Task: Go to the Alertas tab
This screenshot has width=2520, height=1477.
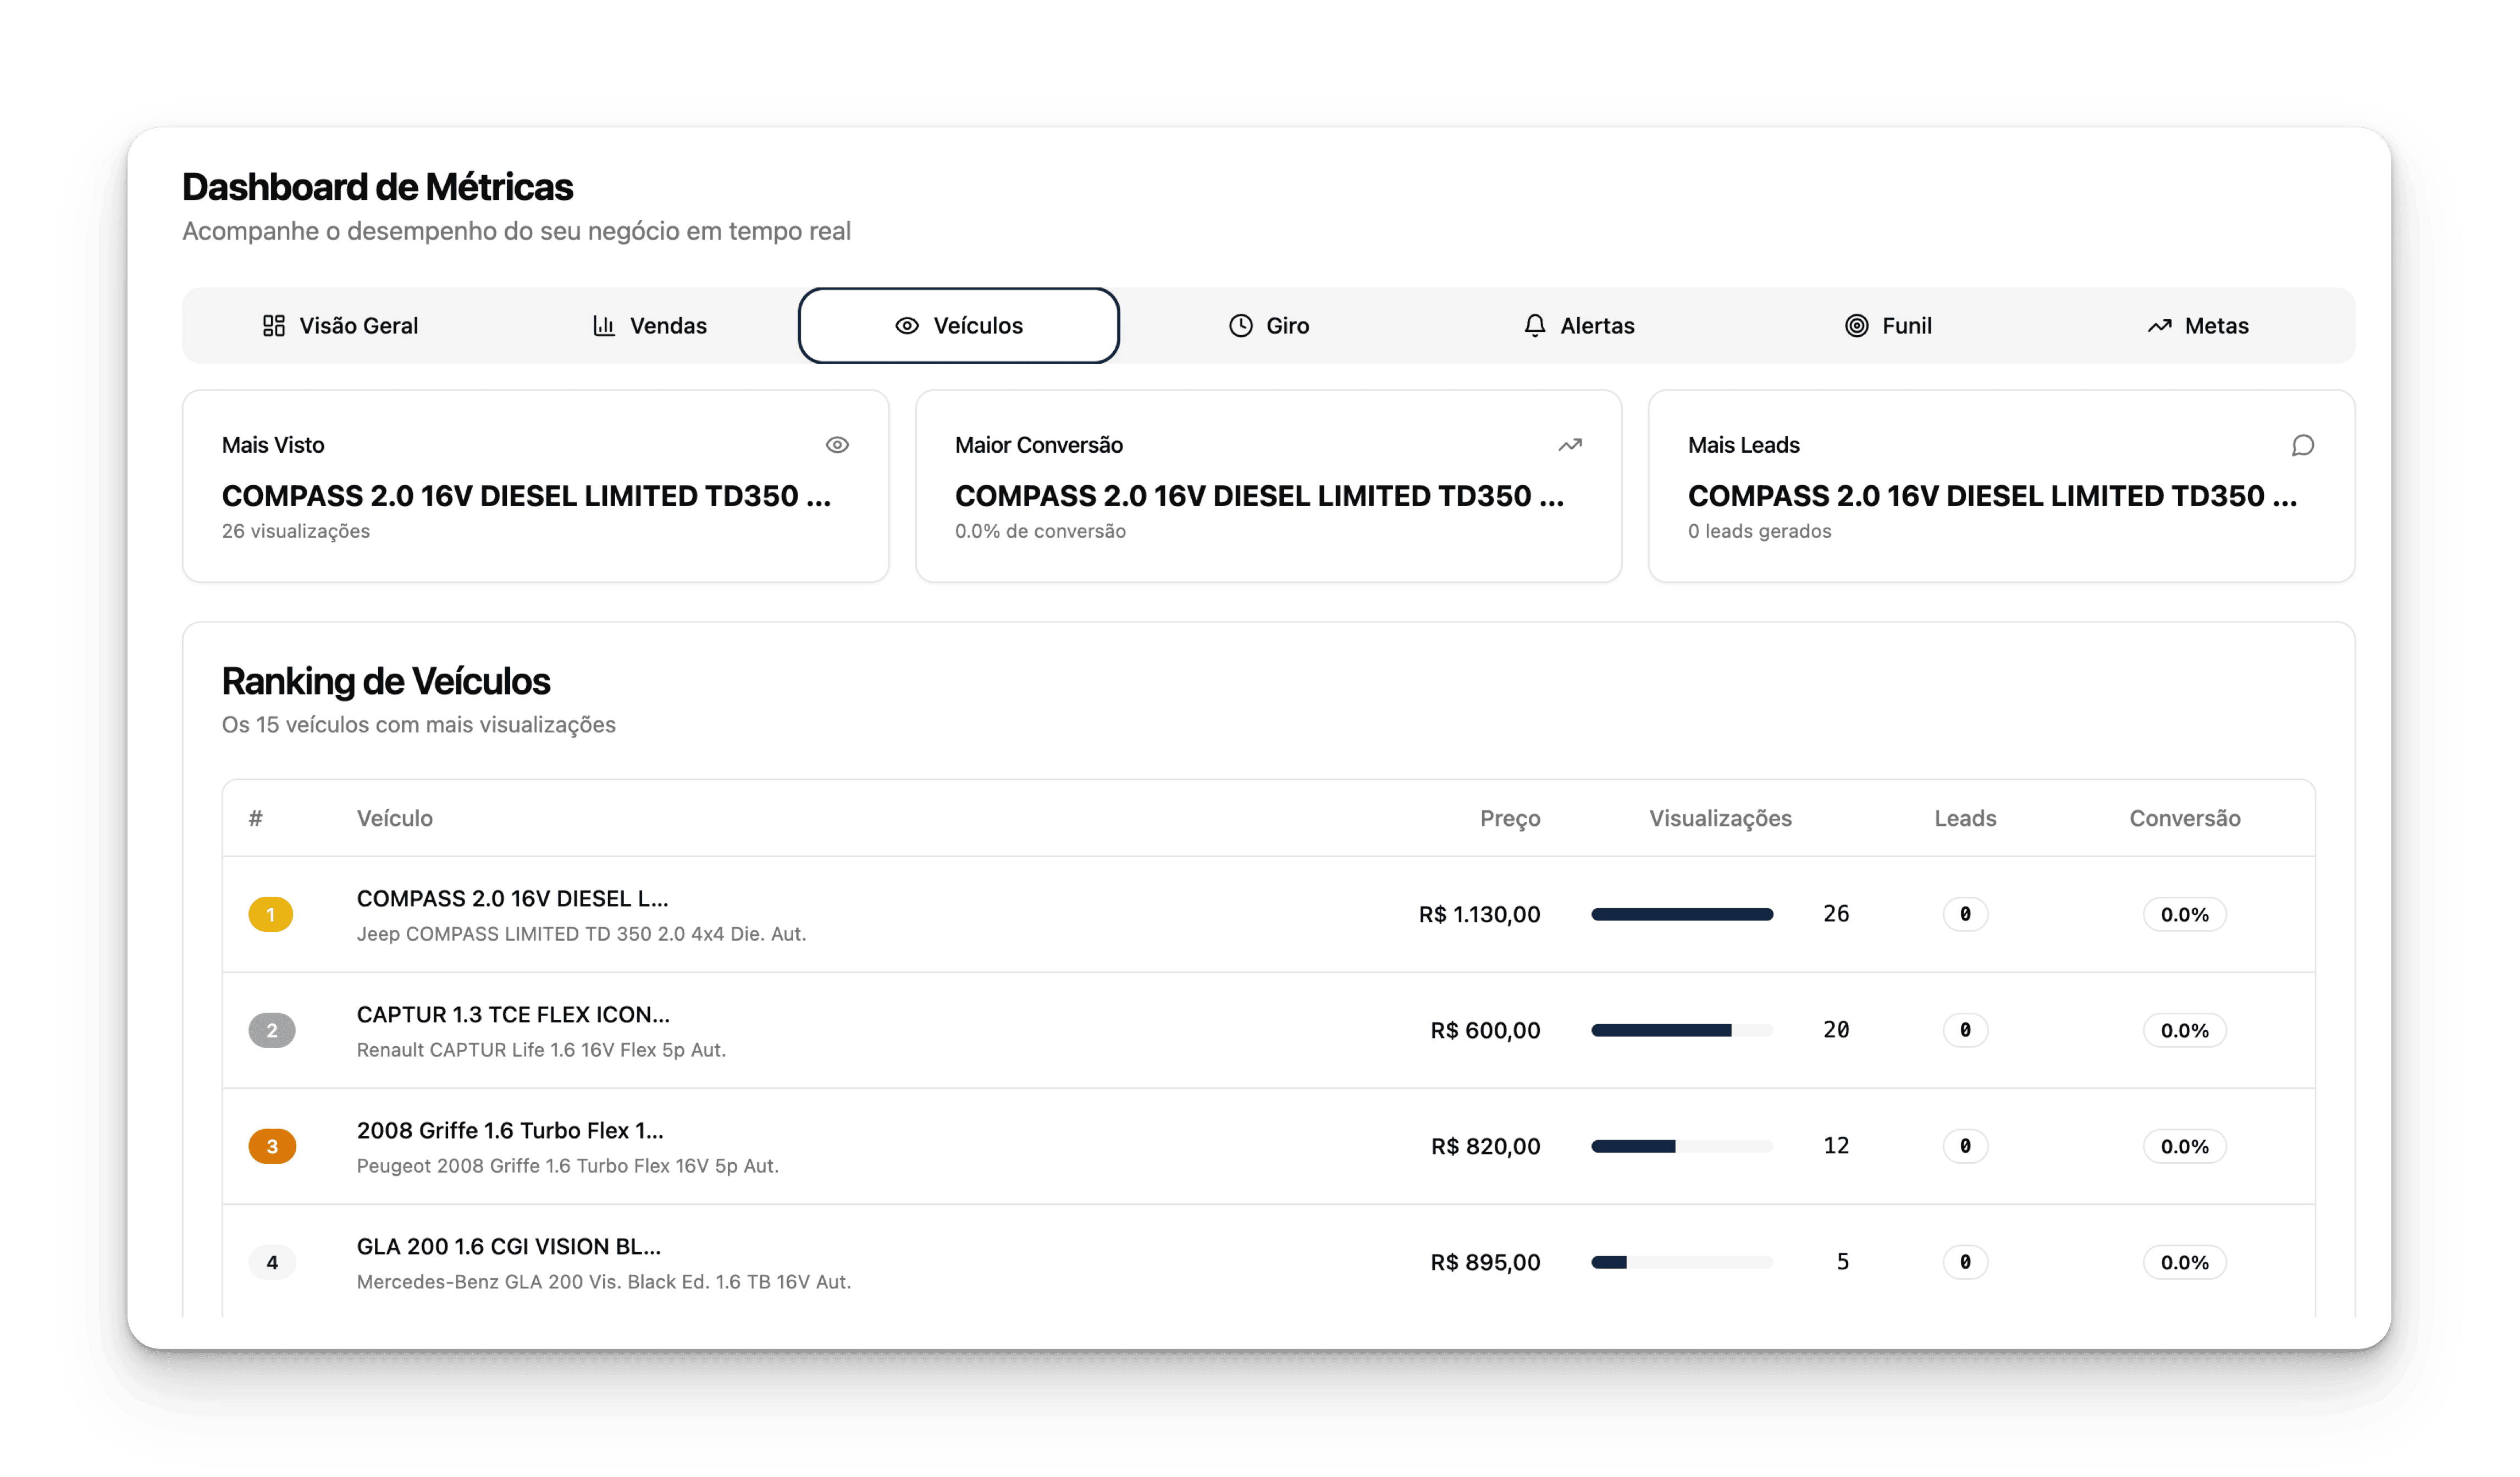Action: (1578, 326)
